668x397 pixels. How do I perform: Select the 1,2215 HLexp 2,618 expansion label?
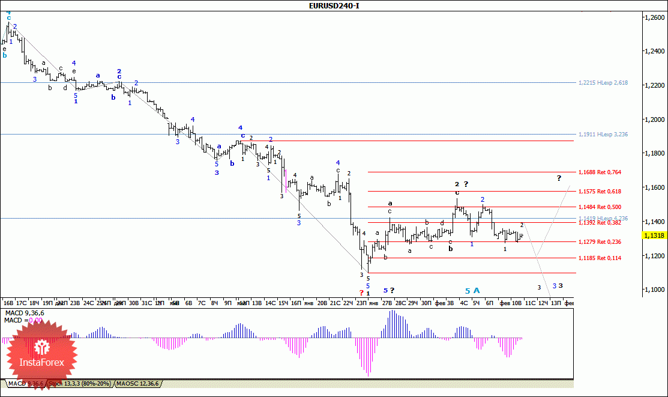click(x=603, y=83)
